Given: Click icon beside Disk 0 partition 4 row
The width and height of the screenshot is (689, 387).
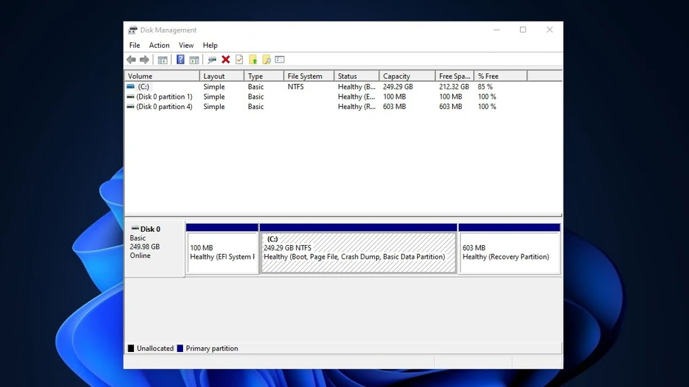Looking at the screenshot, I should [131, 107].
